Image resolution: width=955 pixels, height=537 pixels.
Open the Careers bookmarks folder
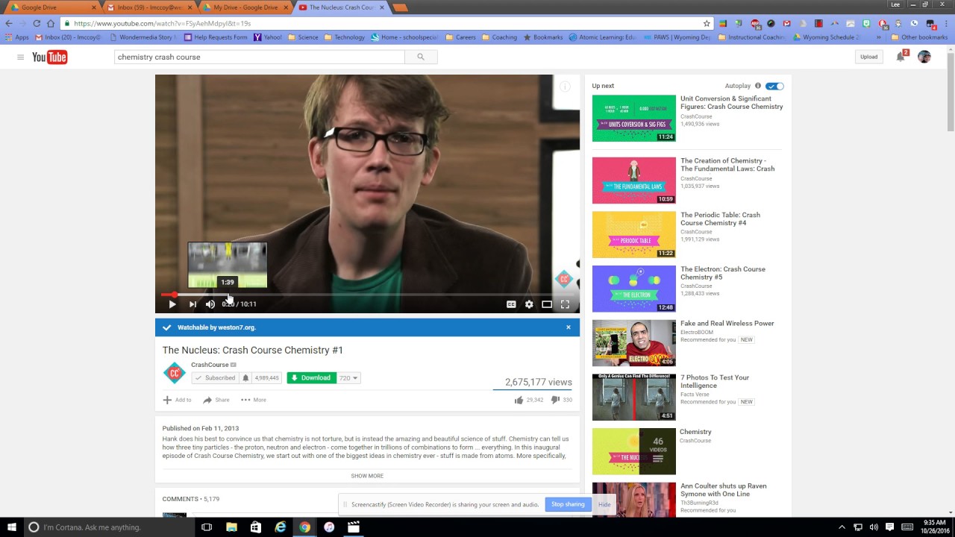pos(460,37)
